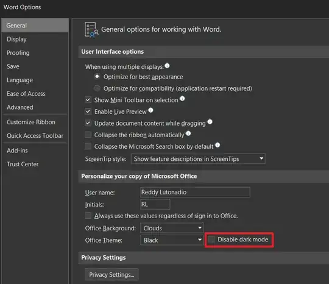Check Always use these values regardless of sign in

88,216
